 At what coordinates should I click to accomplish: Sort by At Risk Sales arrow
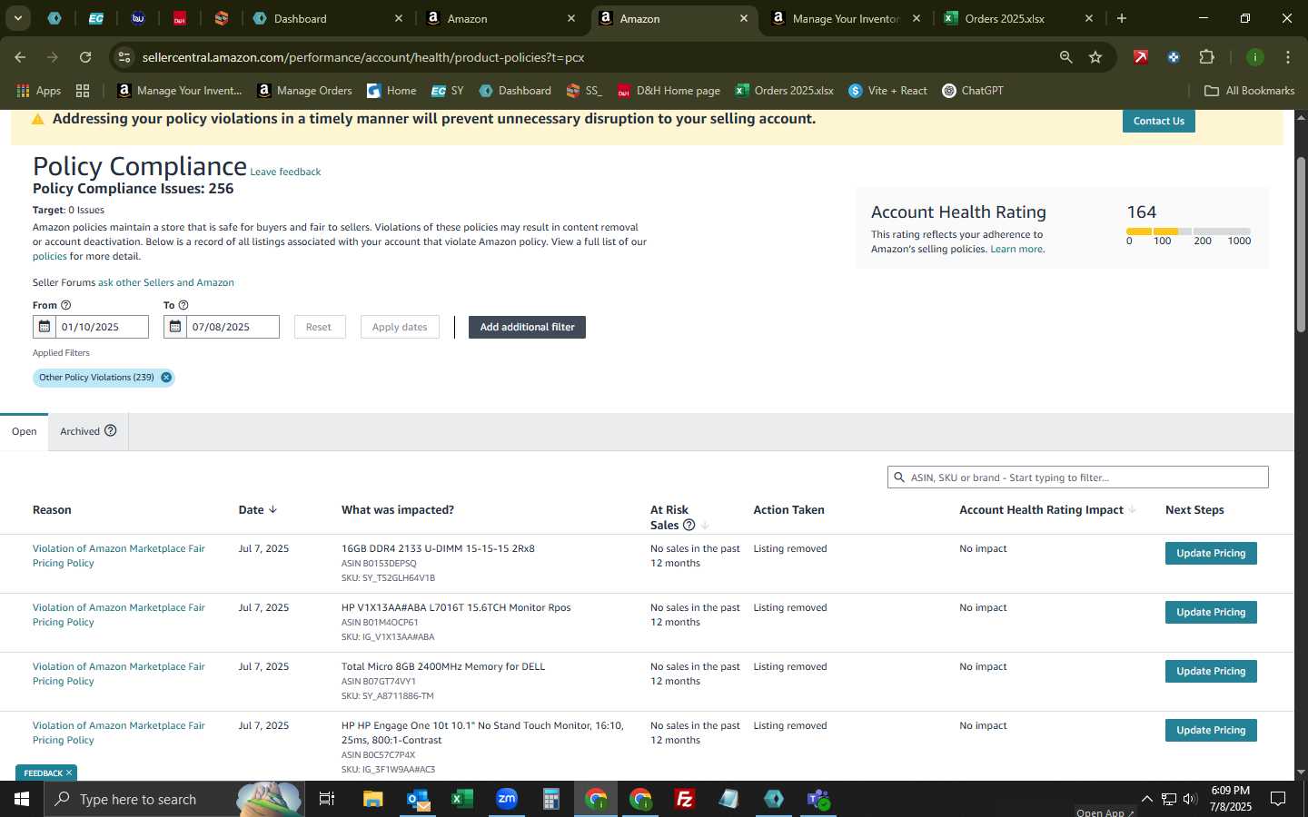coord(705,525)
